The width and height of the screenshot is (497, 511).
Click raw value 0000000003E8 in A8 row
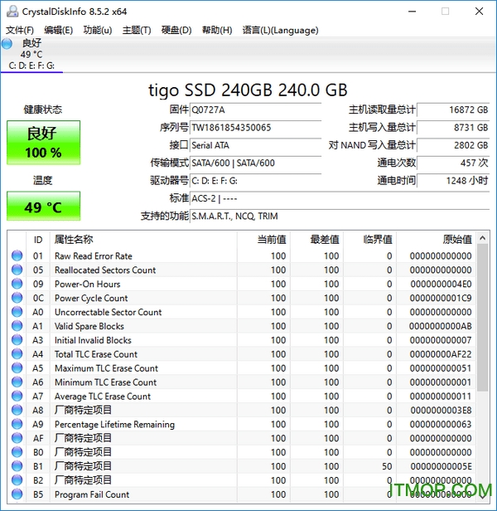pyautogui.click(x=441, y=410)
